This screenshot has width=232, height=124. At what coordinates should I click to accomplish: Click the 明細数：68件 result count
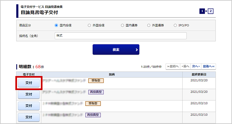pyautogui.click(x=31, y=67)
